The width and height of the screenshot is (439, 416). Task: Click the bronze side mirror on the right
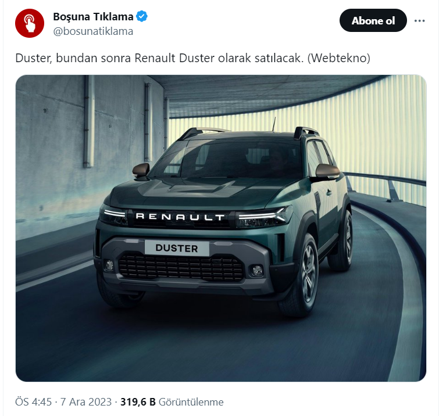click(x=327, y=171)
